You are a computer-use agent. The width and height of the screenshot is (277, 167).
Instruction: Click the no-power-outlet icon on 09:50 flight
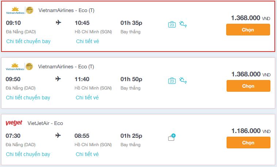[183, 80]
